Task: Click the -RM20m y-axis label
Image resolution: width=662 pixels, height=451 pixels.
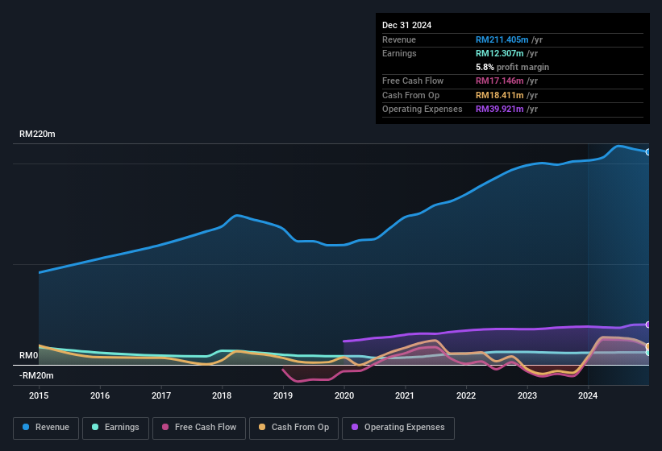Action: (x=36, y=375)
